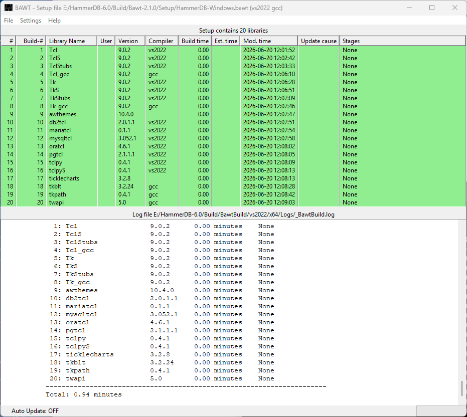
Task: Click the 'Total: 0.94 minutes' log line
Action: click(x=84, y=394)
